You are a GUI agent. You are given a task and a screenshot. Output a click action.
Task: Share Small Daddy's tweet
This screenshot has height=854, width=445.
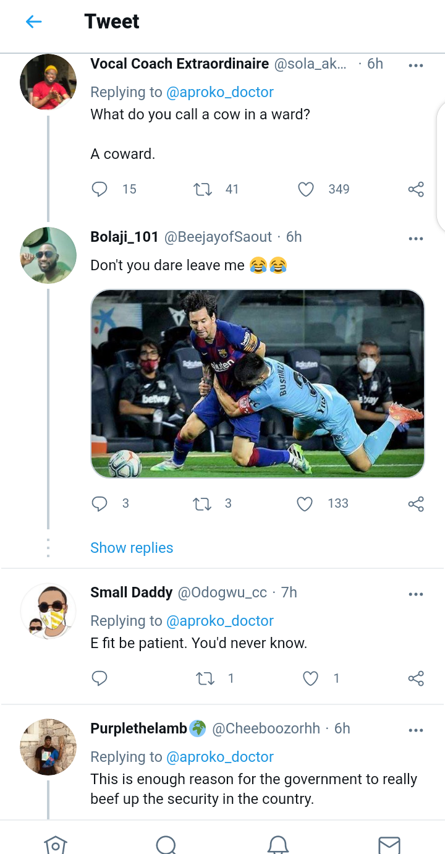tap(416, 678)
